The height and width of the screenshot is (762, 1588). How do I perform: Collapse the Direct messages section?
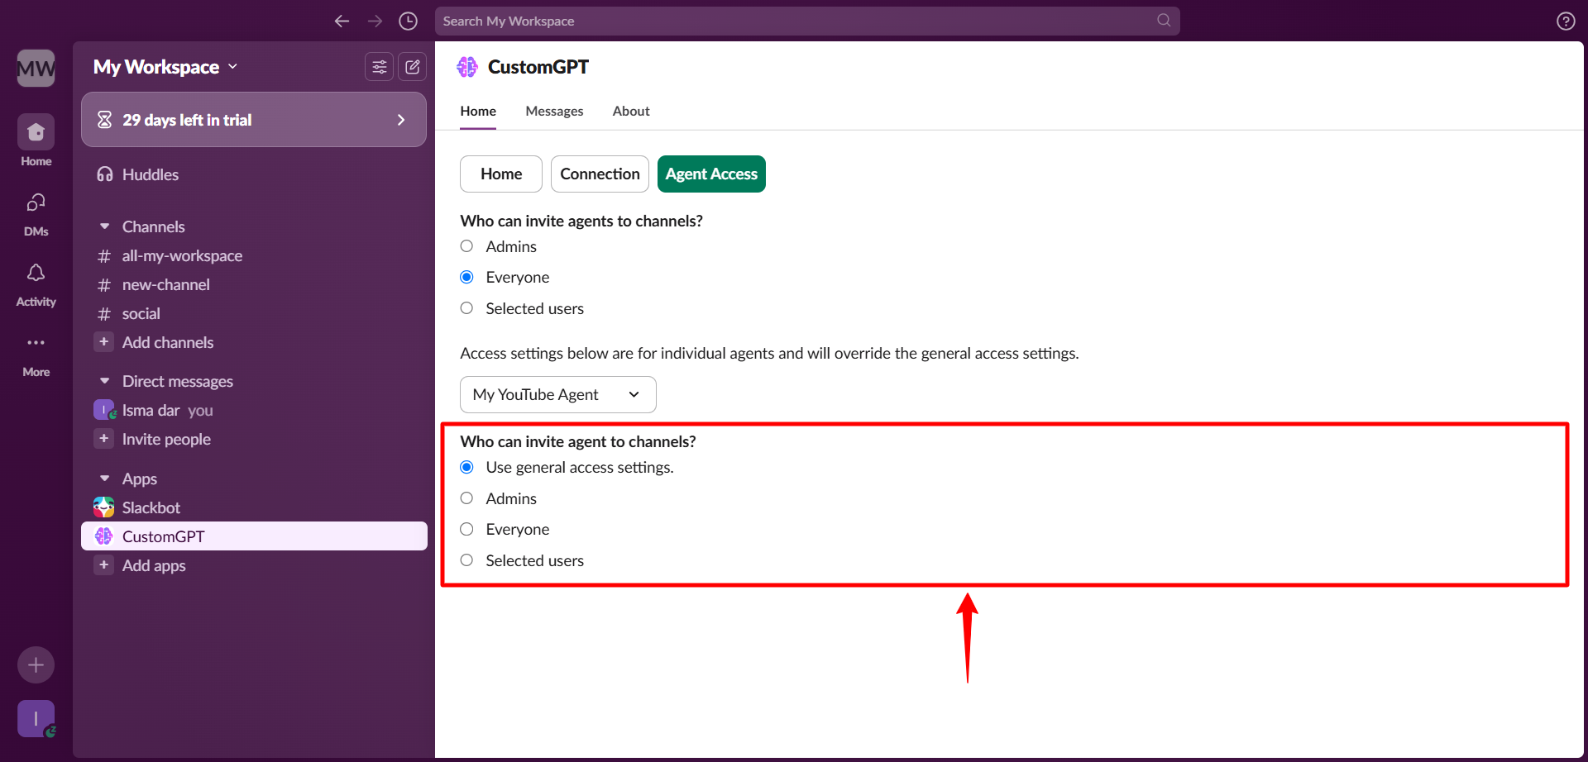(104, 381)
